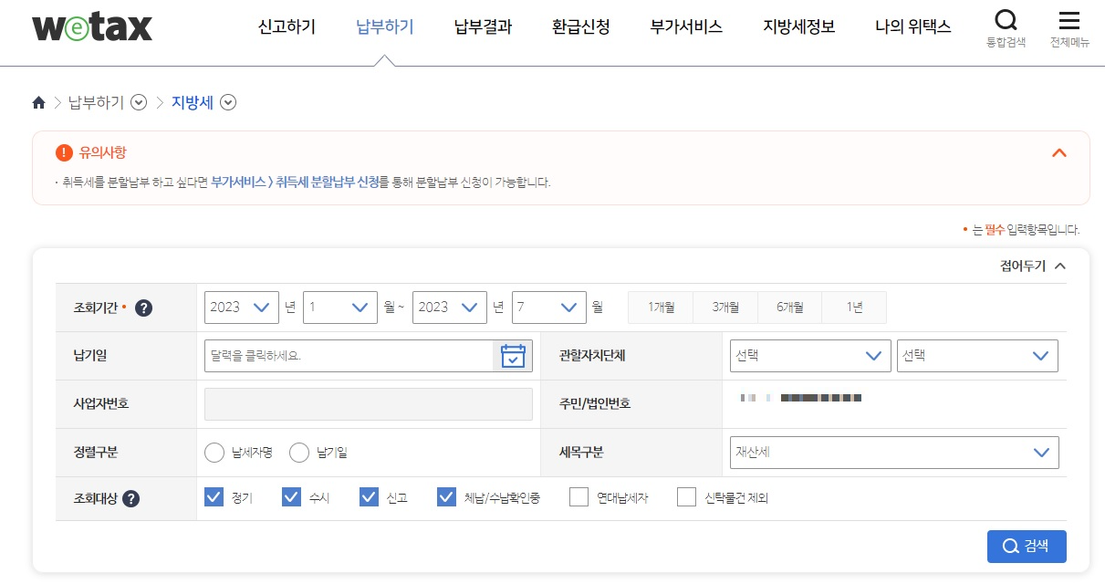1105x584 pixels.
Task: Click the WeTax logo
Action: (x=91, y=26)
